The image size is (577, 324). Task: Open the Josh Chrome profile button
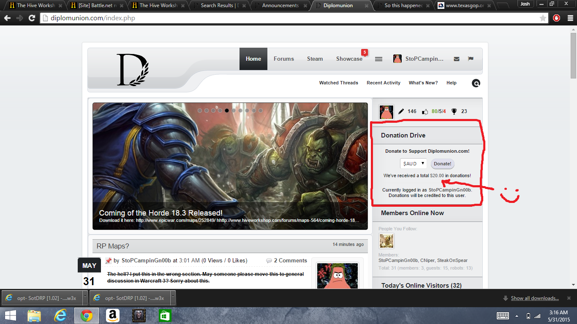pos(525,4)
